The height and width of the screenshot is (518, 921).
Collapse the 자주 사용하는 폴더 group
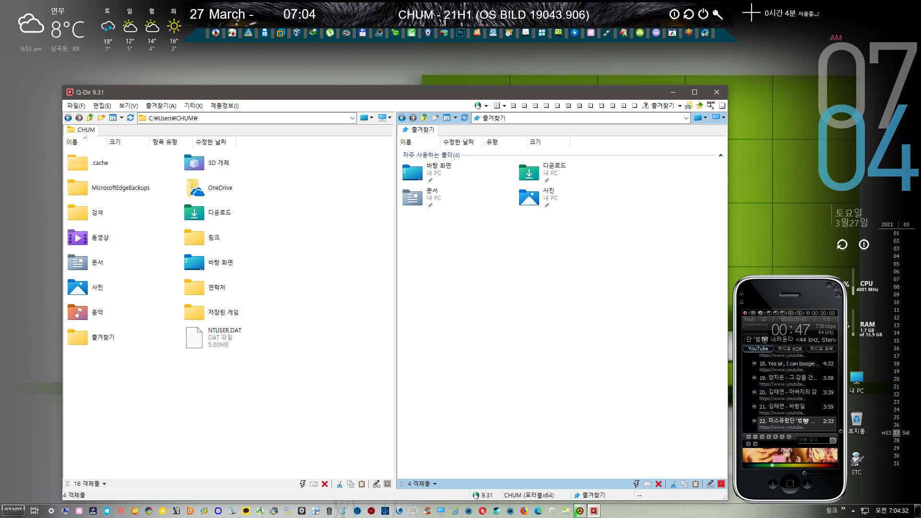pos(720,155)
